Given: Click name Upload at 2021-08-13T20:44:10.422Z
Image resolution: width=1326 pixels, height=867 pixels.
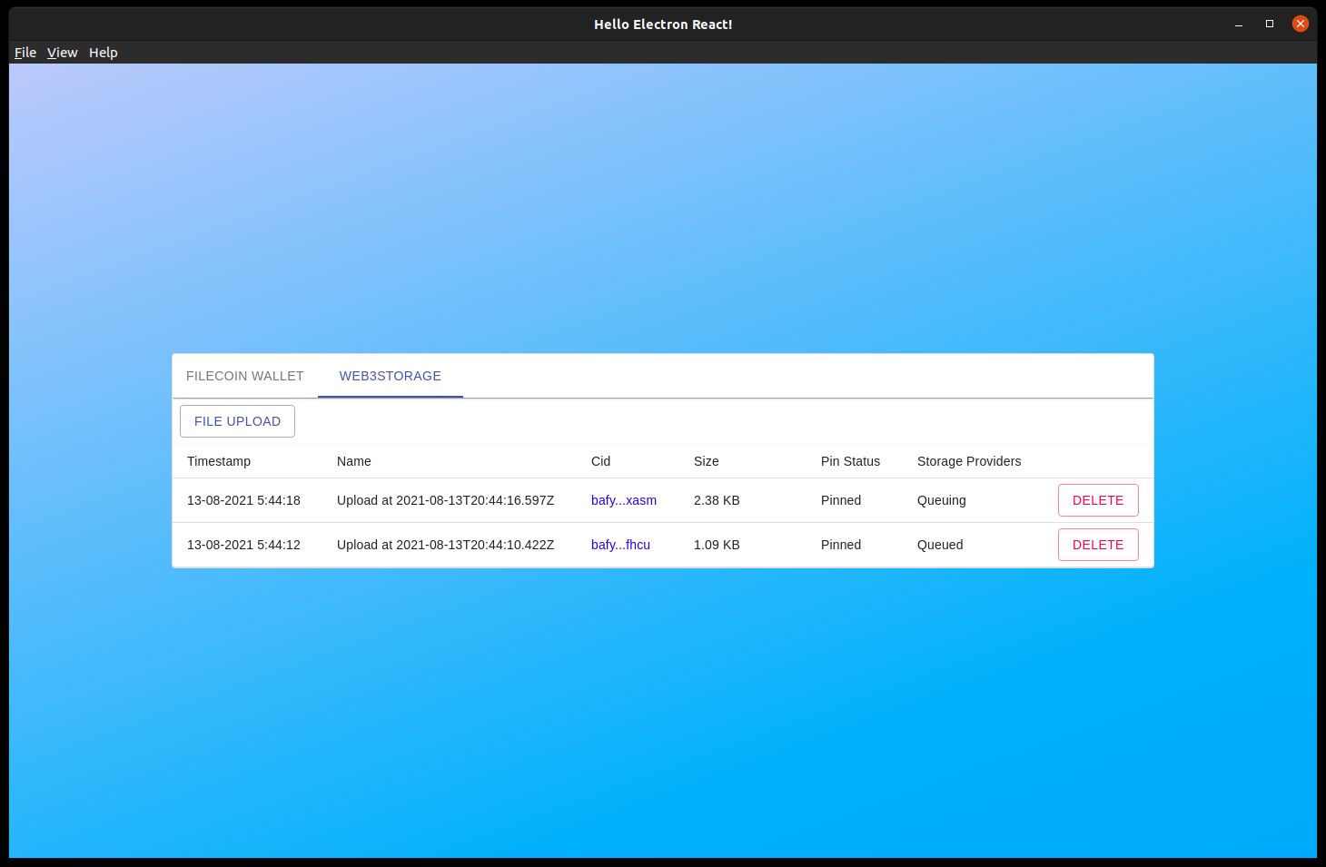Looking at the screenshot, I should [x=445, y=545].
